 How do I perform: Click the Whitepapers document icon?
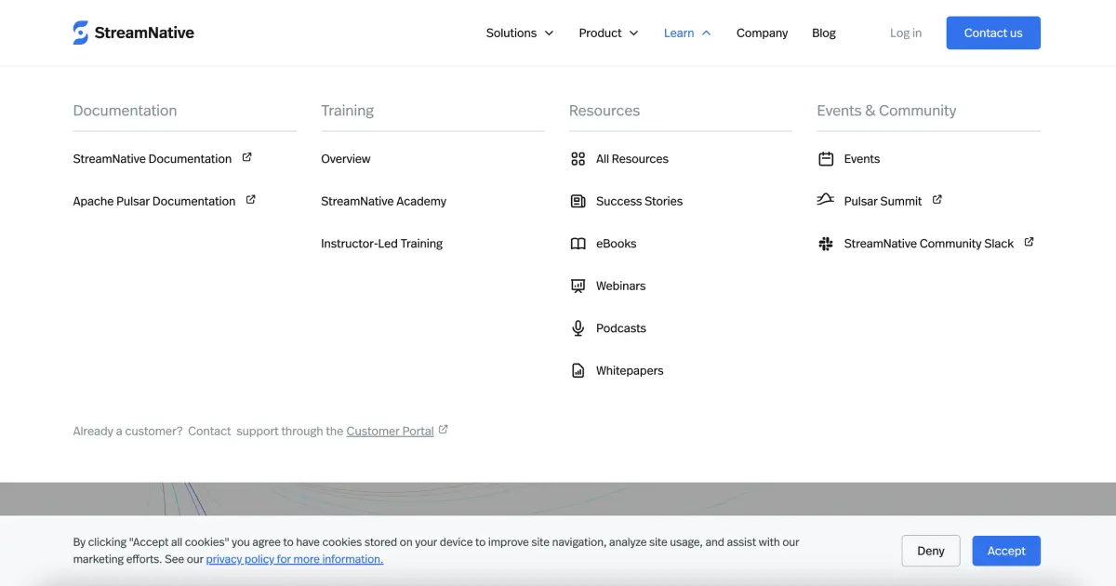(x=578, y=370)
